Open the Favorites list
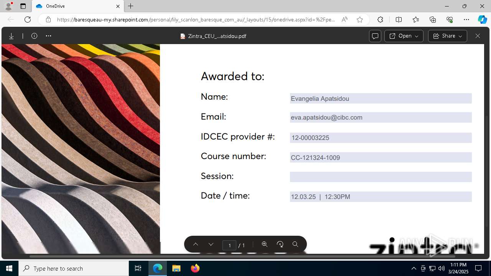 point(416,20)
